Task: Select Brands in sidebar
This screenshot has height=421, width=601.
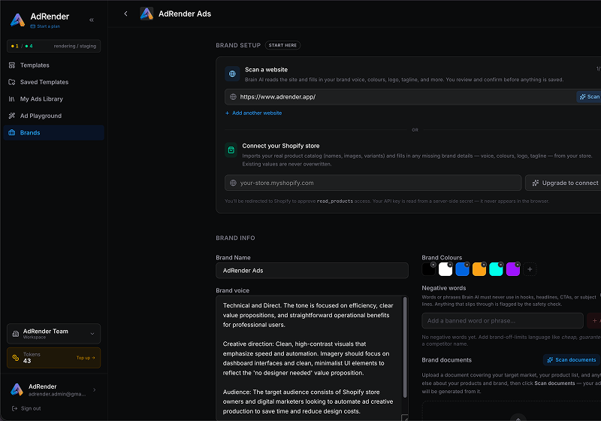Action: tap(53, 132)
